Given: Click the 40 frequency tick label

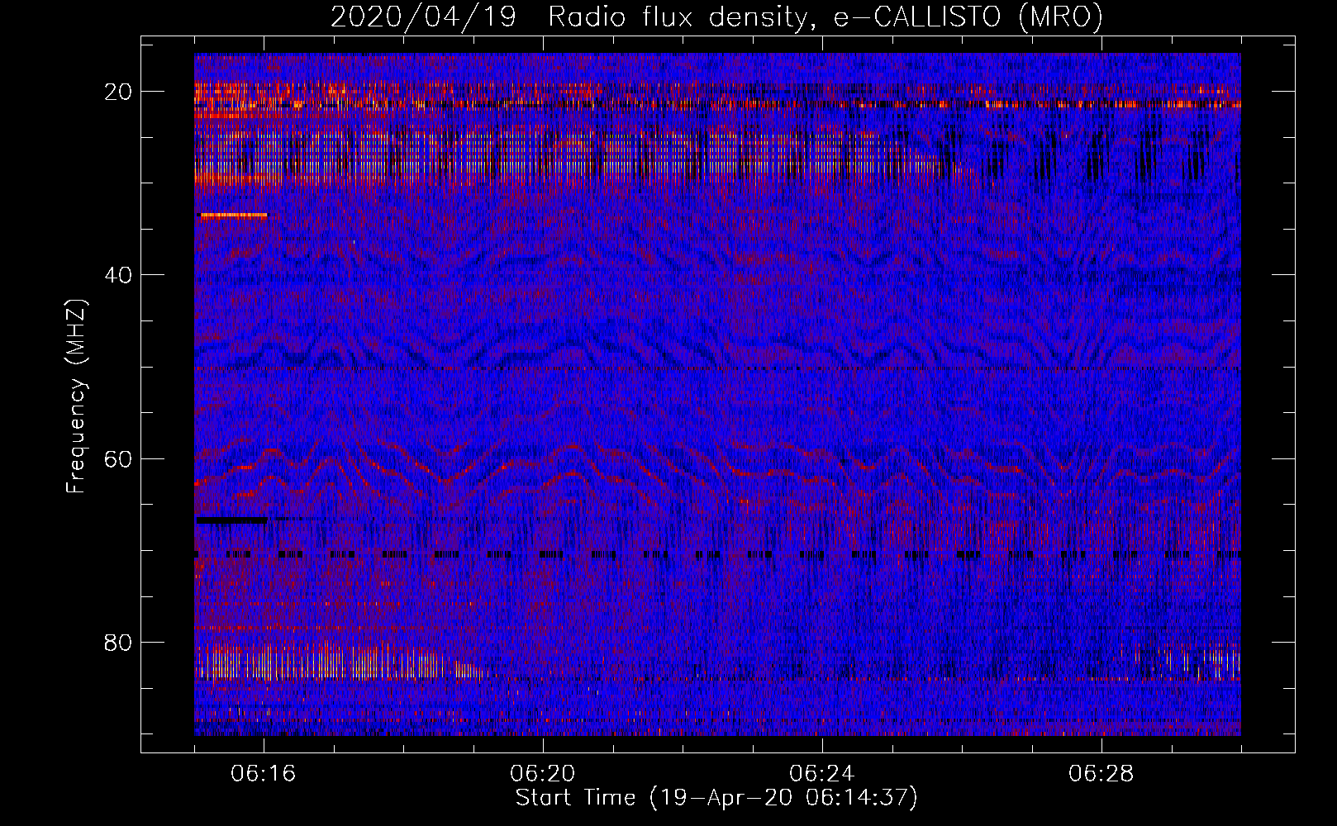Looking at the screenshot, I should [119, 275].
